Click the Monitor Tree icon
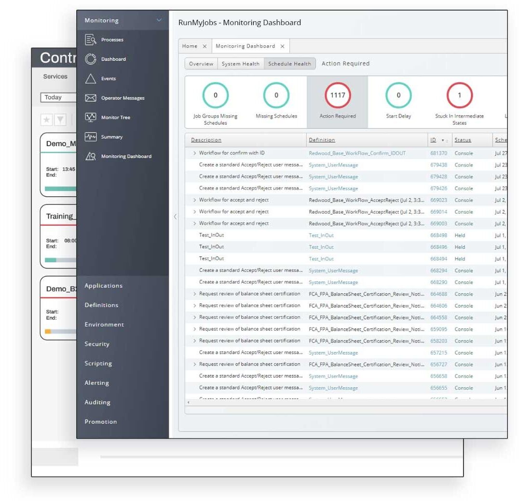The image size is (519, 501). pyautogui.click(x=91, y=117)
